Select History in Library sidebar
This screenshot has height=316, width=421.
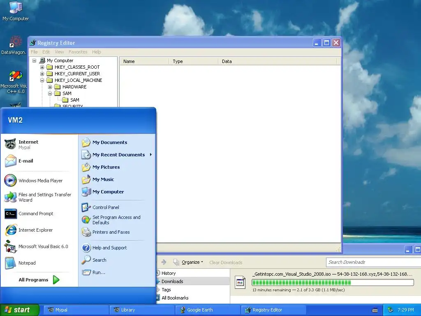[x=192, y=273]
